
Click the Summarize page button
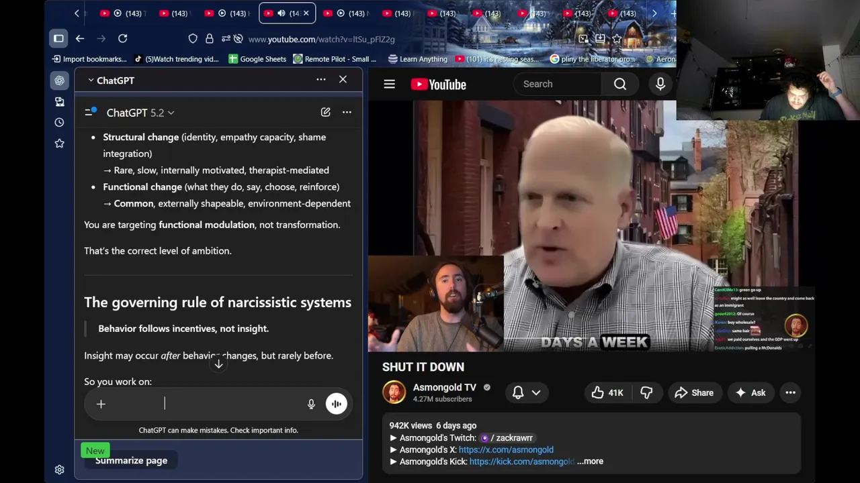[x=131, y=460]
